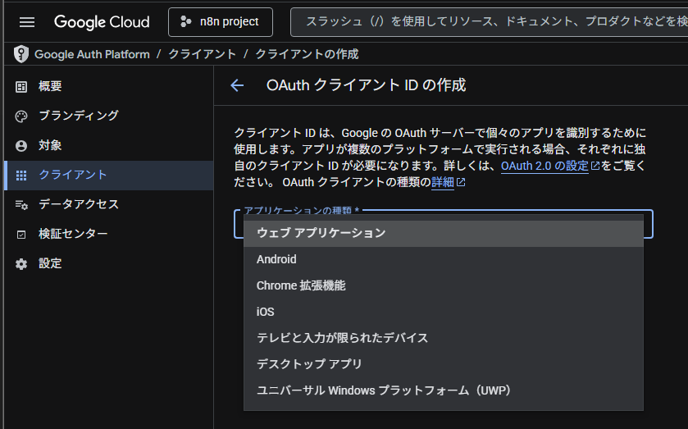The height and width of the screenshot is (429, 688).
Task: Open the OAuth 2.0 の設定 link
Action: 544,166
